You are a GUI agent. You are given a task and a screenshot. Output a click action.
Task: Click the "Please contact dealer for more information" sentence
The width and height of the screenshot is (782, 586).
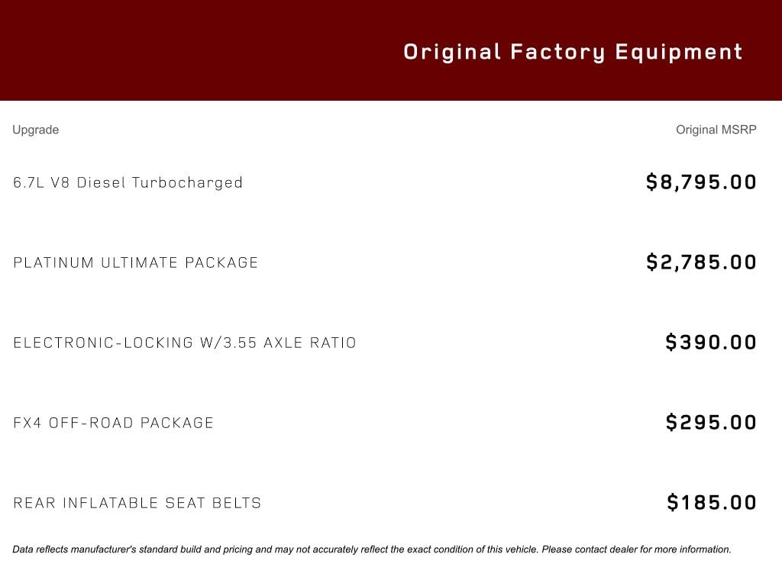(636, 549)
